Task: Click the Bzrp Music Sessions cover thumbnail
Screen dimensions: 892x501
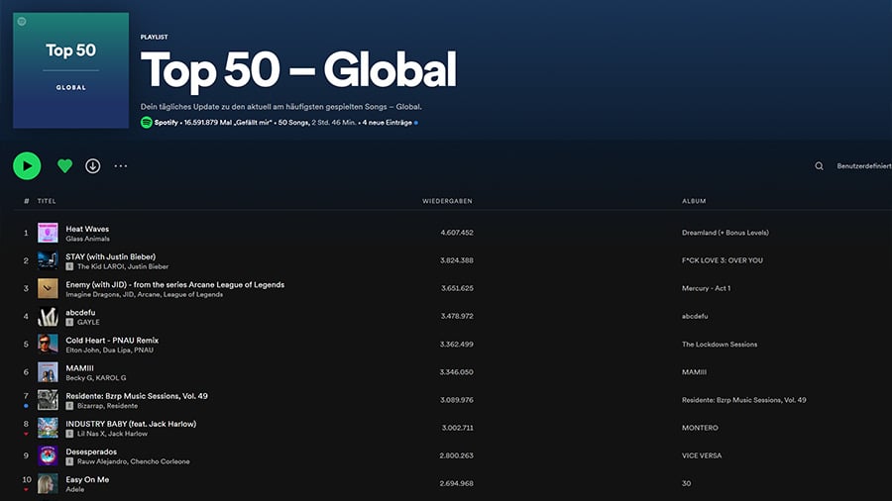Action: click(x=48, y=400)
